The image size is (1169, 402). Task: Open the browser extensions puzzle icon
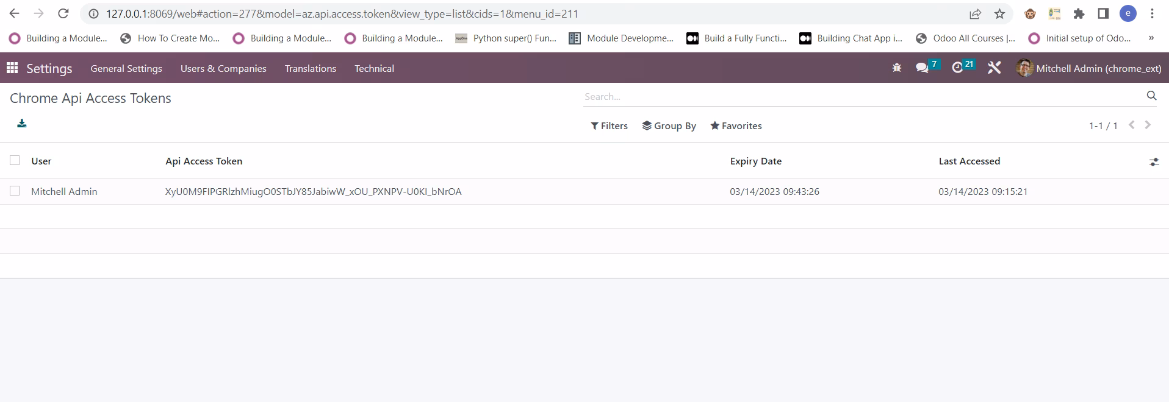point(1079,13)
